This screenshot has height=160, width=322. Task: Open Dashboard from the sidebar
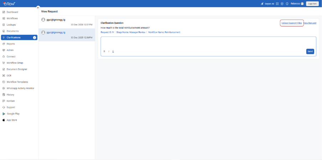click(x=12, y=12)
